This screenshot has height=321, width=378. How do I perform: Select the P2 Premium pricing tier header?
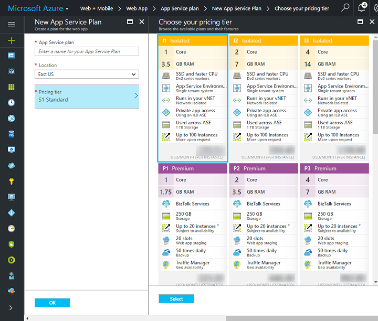[x=264, y=168]
